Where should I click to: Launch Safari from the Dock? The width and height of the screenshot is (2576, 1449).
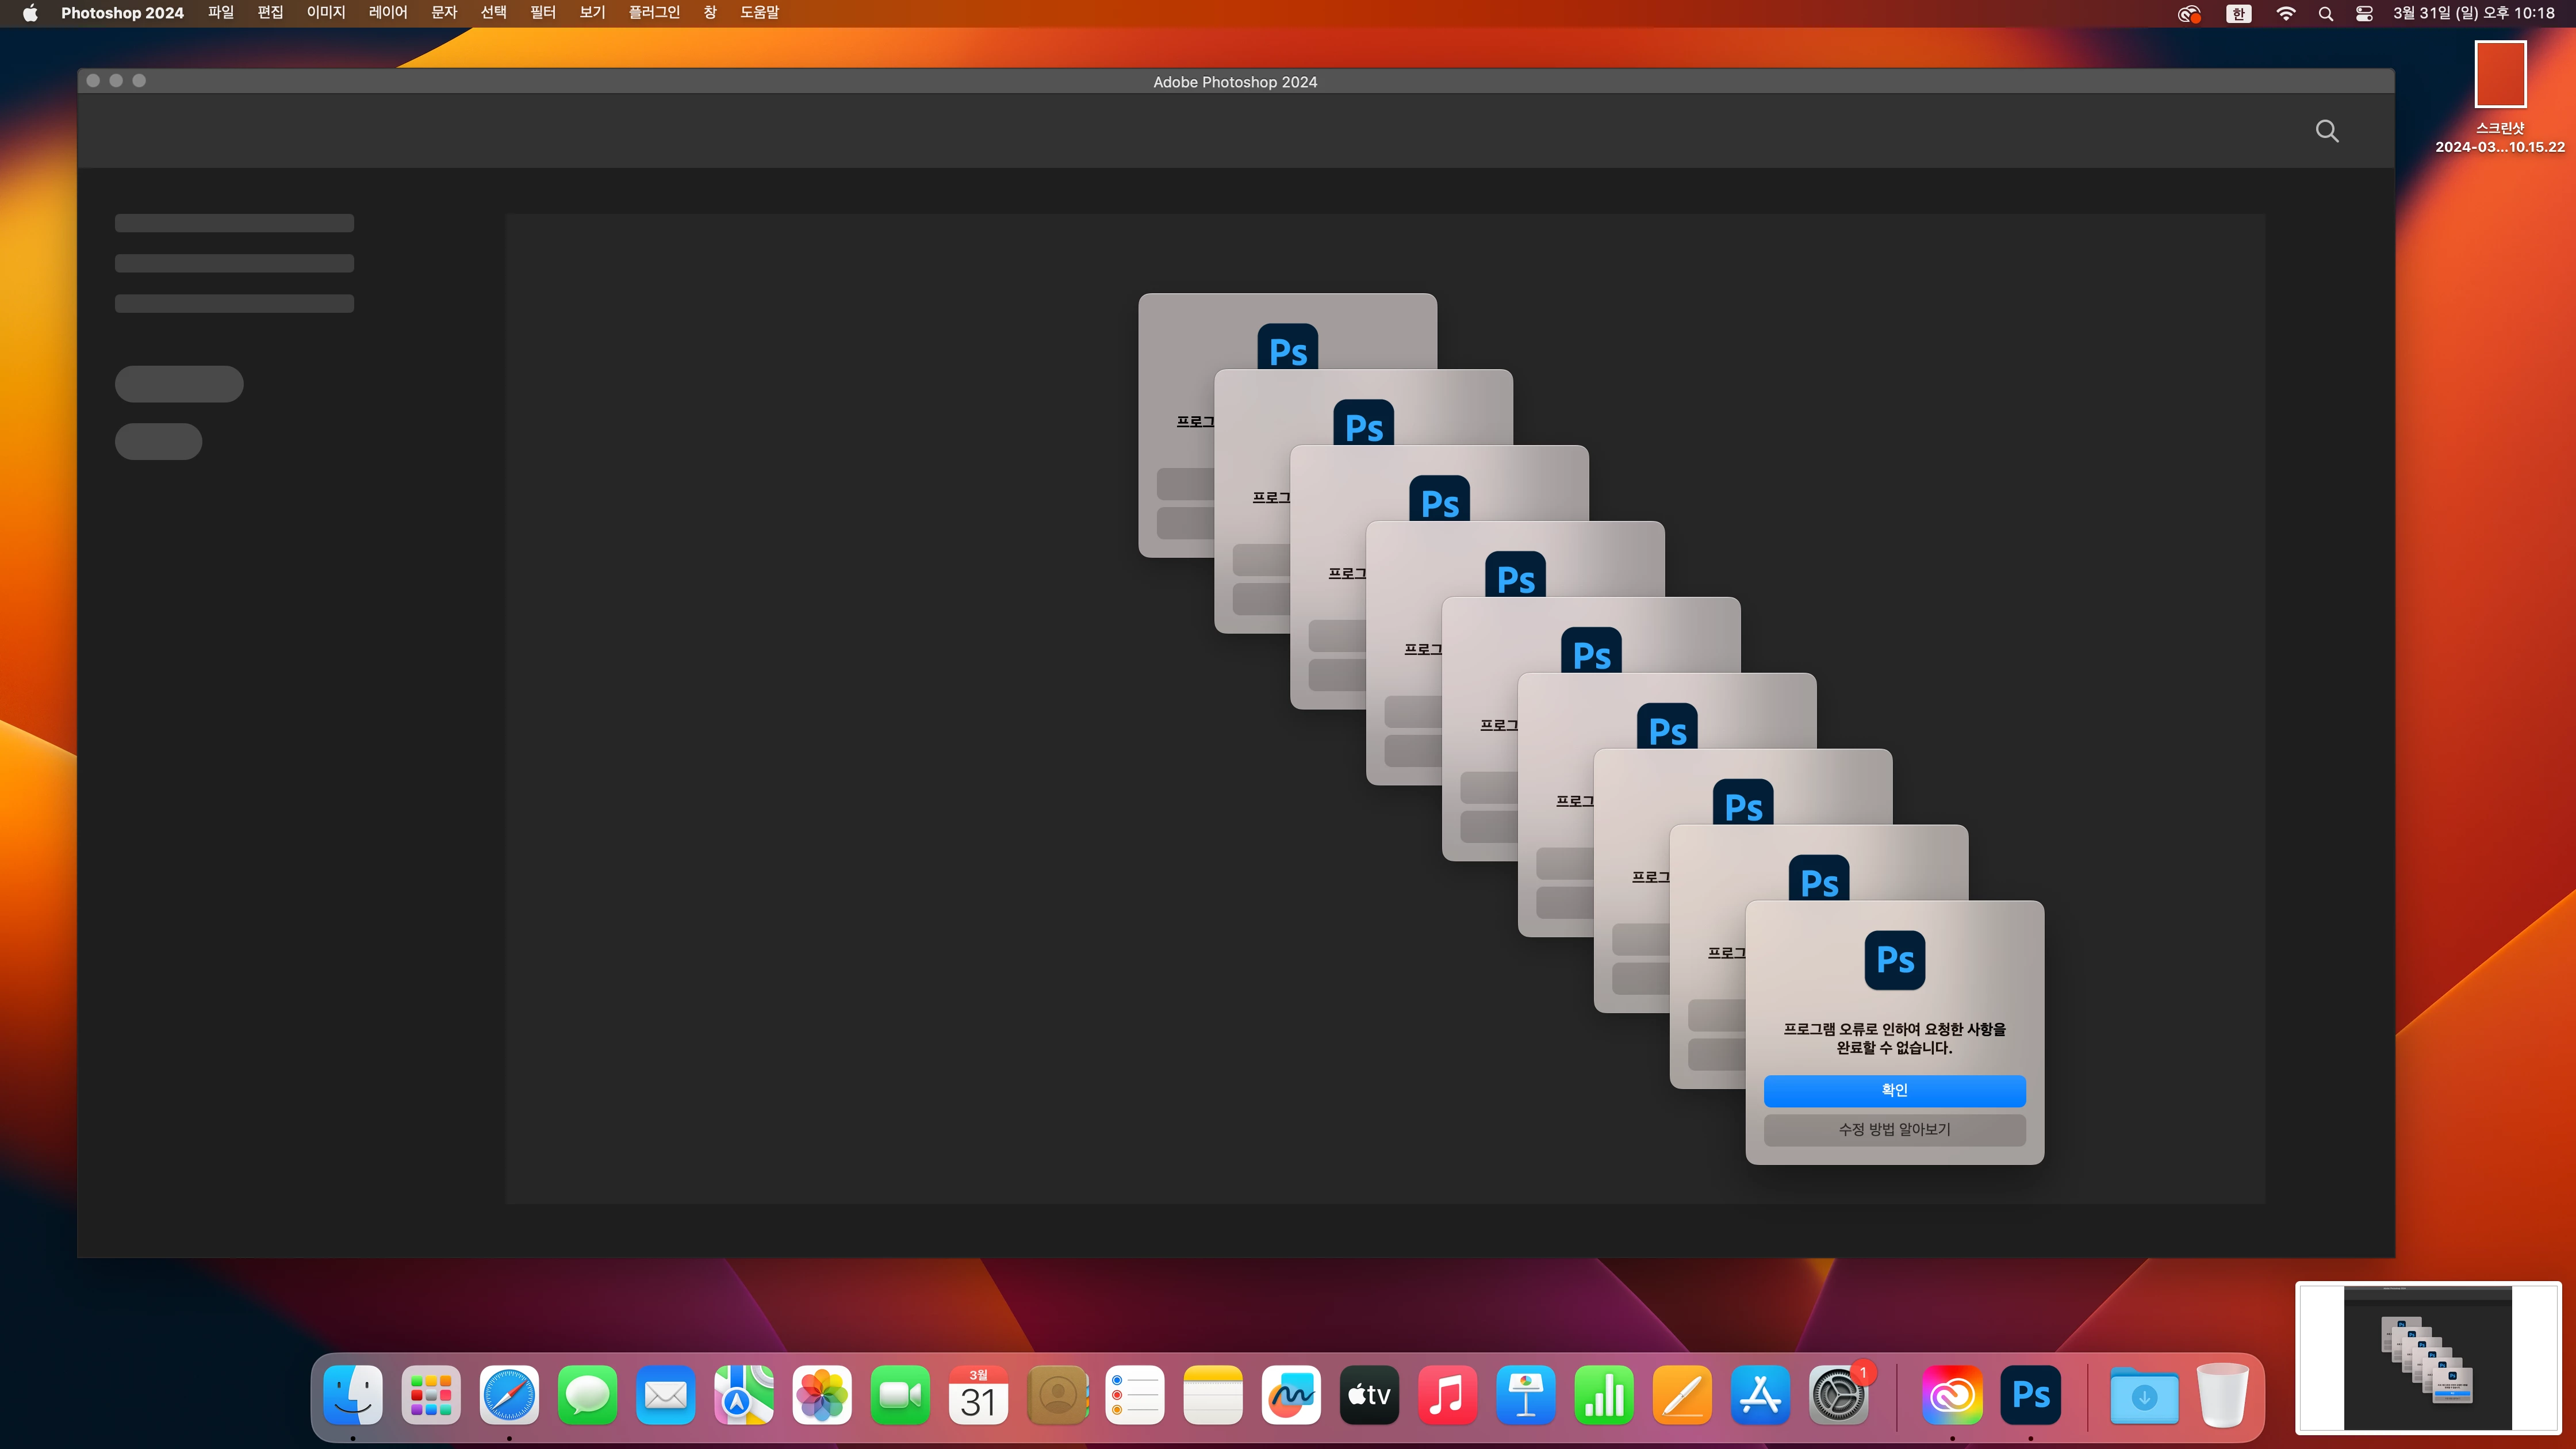(509, 1394)
